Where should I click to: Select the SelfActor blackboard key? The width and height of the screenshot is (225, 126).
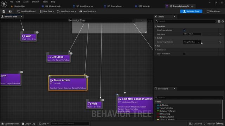click(163, 105)
